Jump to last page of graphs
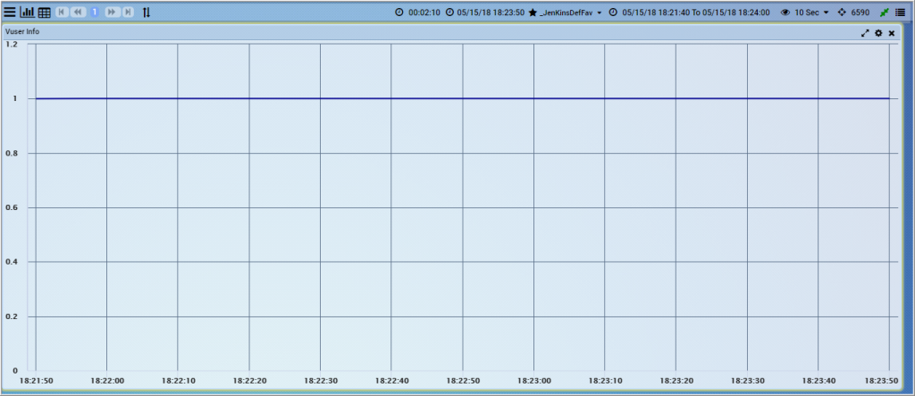The height and width of the screenshot is (396, 915). coord(128,12)
